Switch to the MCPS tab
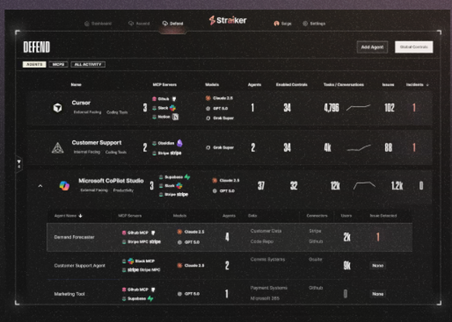452x322 pixels. pyautogui.click(x=58, y=64)
